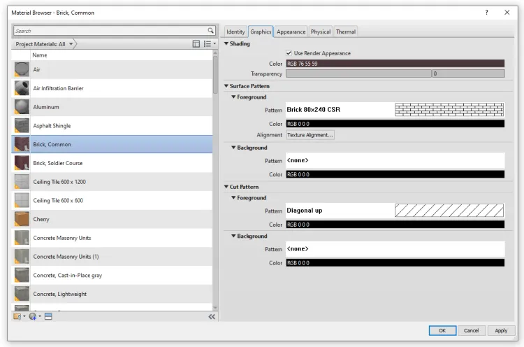Click the Surface Background pattern <none> field
The height and width of the screenshot is (347, 524).
395,161
